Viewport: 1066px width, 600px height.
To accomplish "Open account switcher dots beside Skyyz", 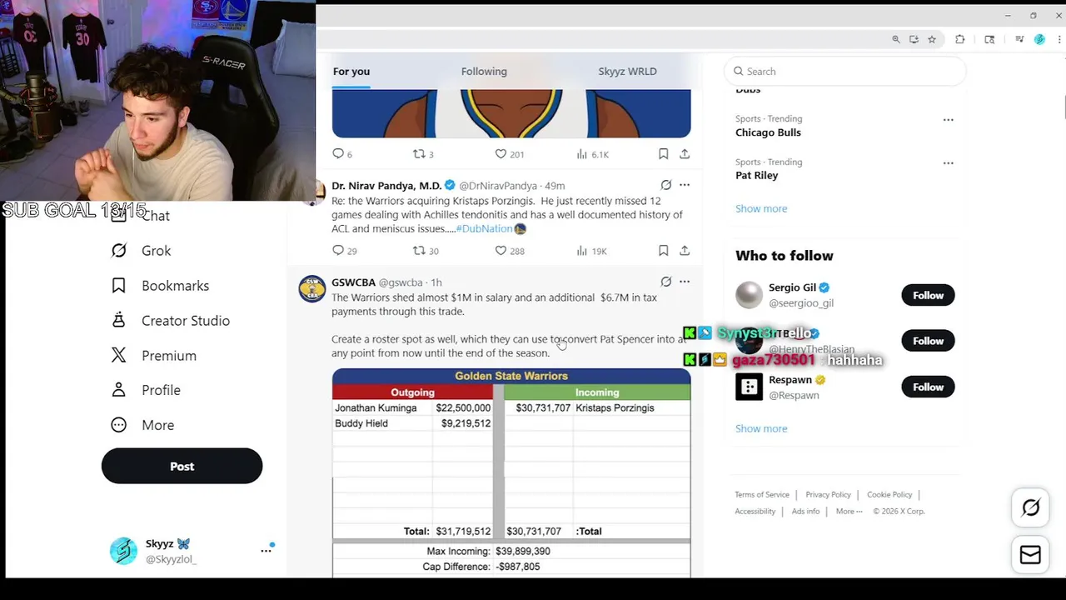I will 266,550.
